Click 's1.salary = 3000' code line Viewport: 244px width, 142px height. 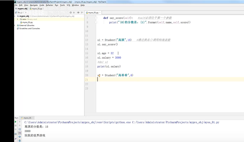click(x=109, y=58)
